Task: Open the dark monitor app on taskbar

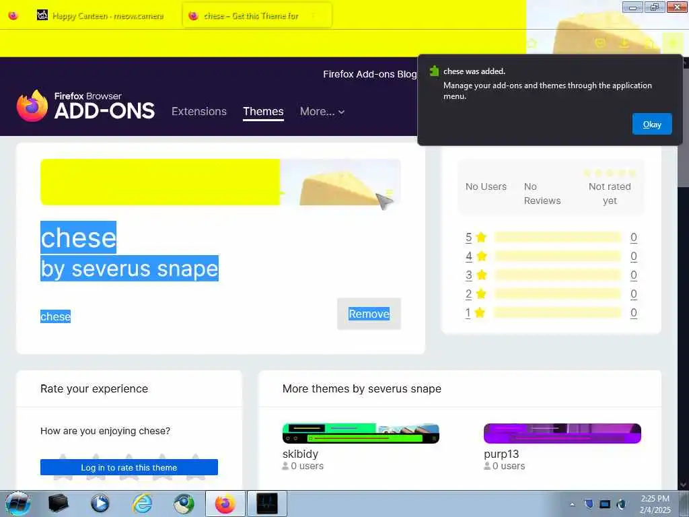Action: pyautogui.click(x=267, y=504)
